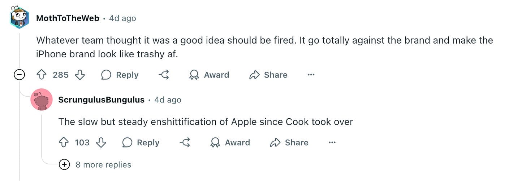Screen dimensions: 526x181
Task: Give Award to MothToTheWeb's comment
Action: [210, 75]
